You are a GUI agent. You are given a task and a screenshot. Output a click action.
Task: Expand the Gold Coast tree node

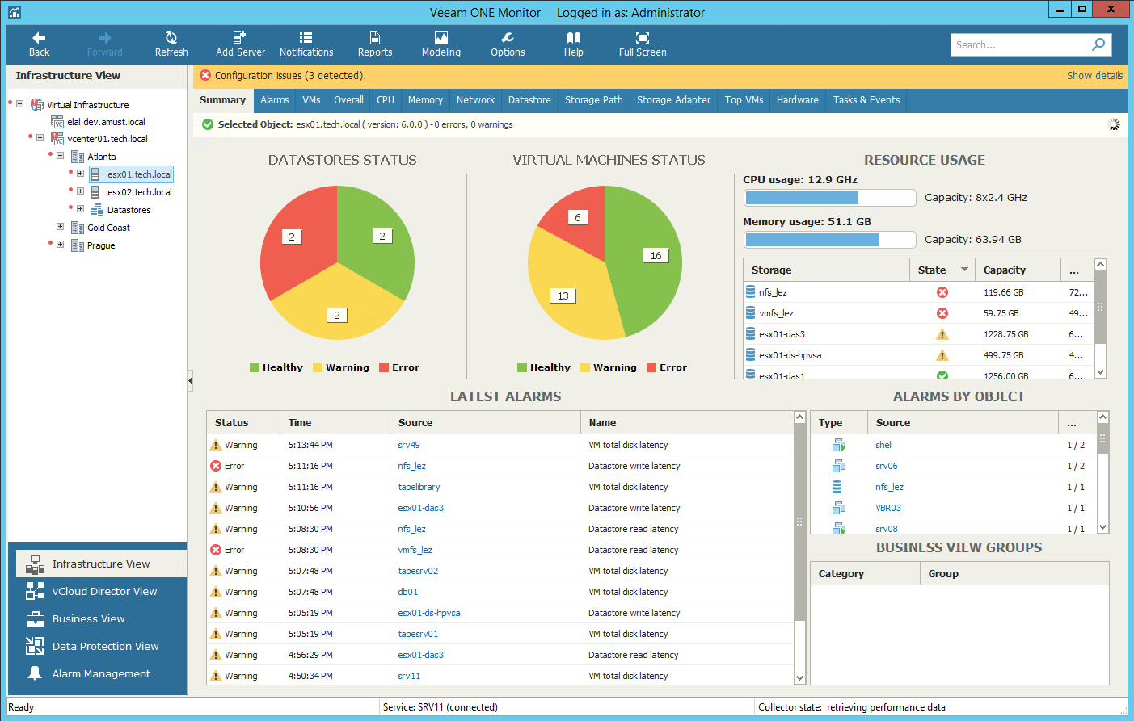coord(60,227)
